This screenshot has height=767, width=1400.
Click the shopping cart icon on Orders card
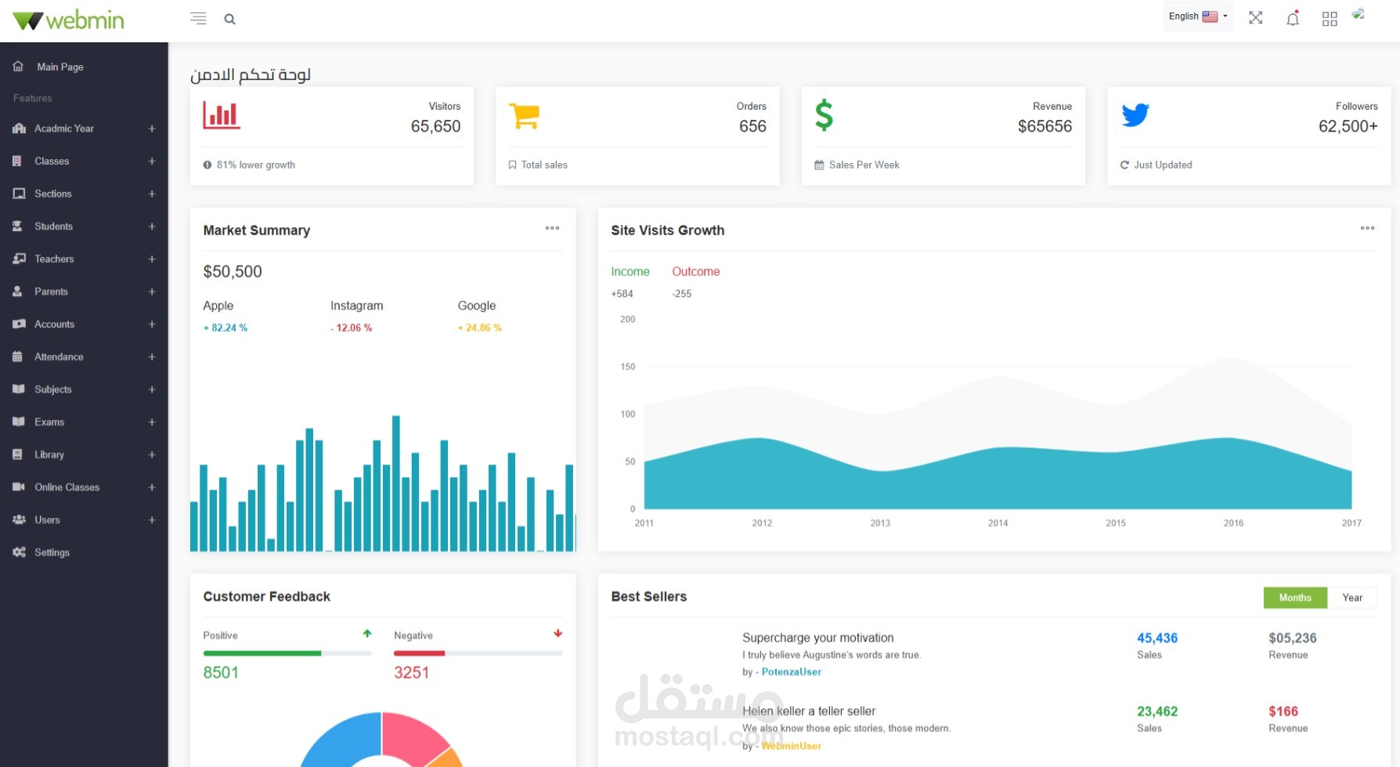click(x=524, y=116)
